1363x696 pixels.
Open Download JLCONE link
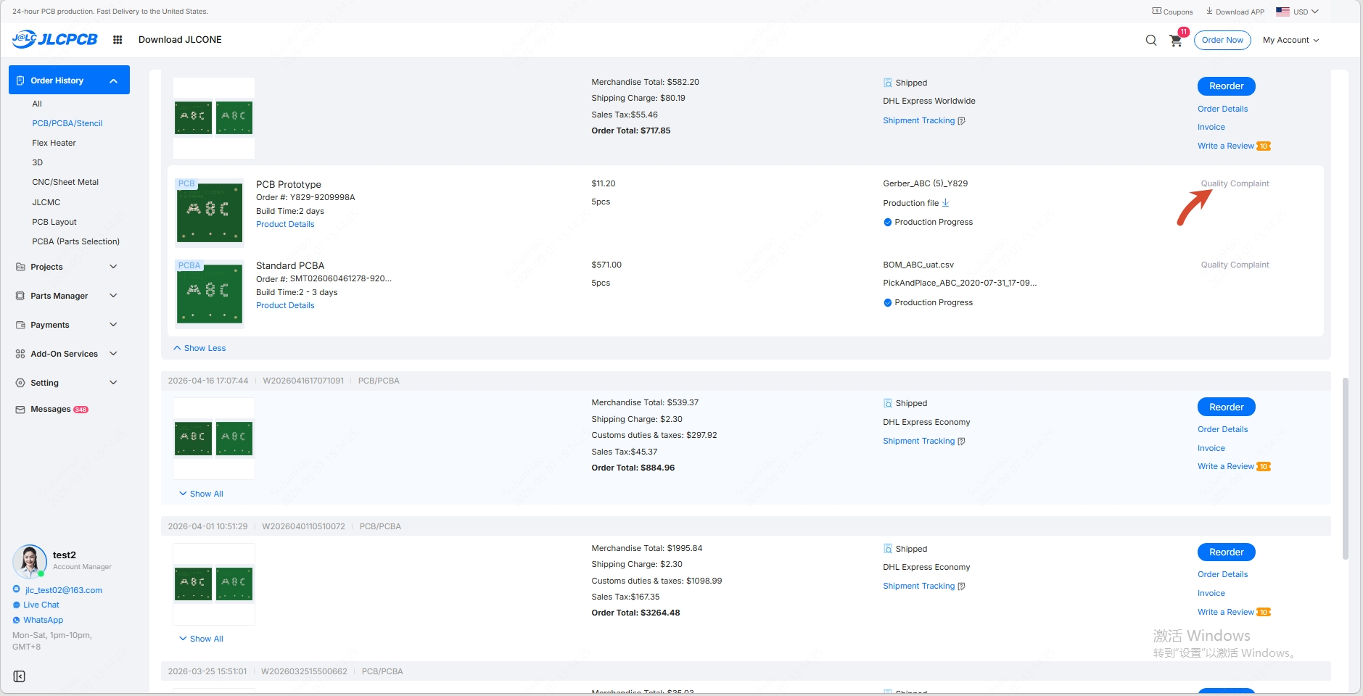tap(180, 40)
